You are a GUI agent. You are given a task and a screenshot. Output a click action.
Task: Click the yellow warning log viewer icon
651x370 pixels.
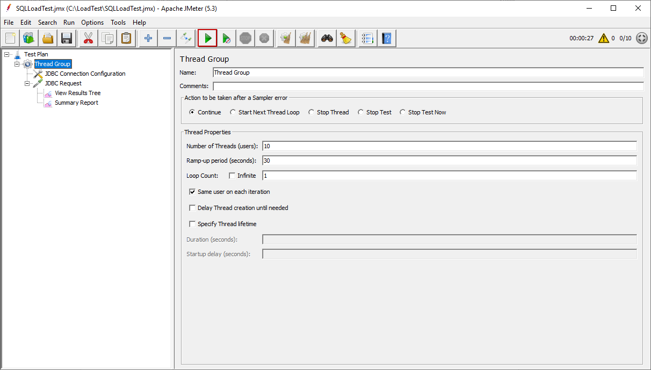(604, 38)
